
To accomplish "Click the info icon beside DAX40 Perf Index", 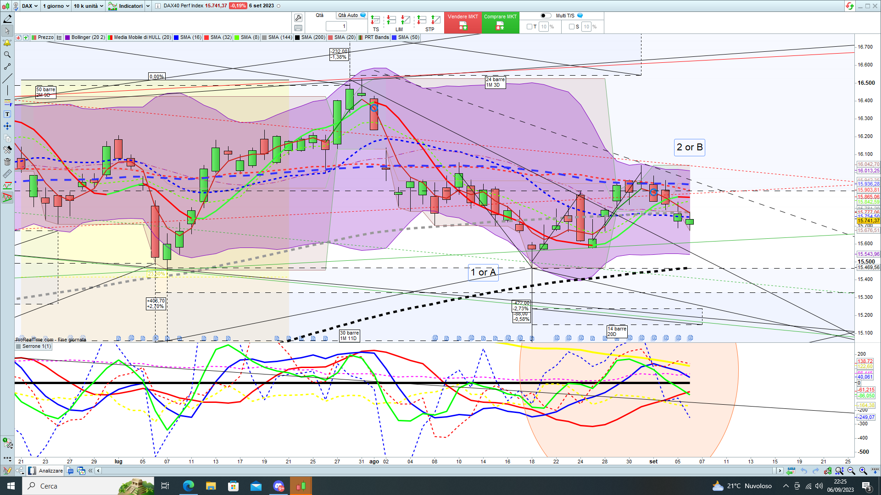I will tap(158, 6).
